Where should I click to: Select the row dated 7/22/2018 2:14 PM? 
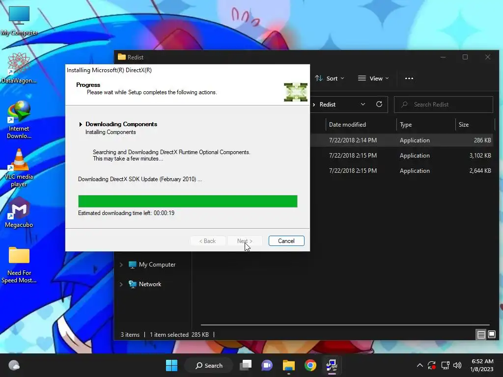click(x=402, y=140)
